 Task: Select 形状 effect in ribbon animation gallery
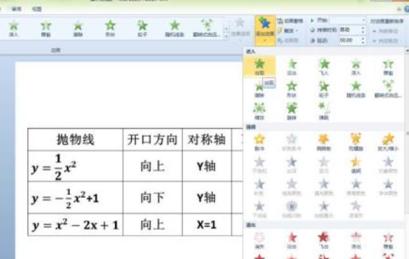pos(110,29)
